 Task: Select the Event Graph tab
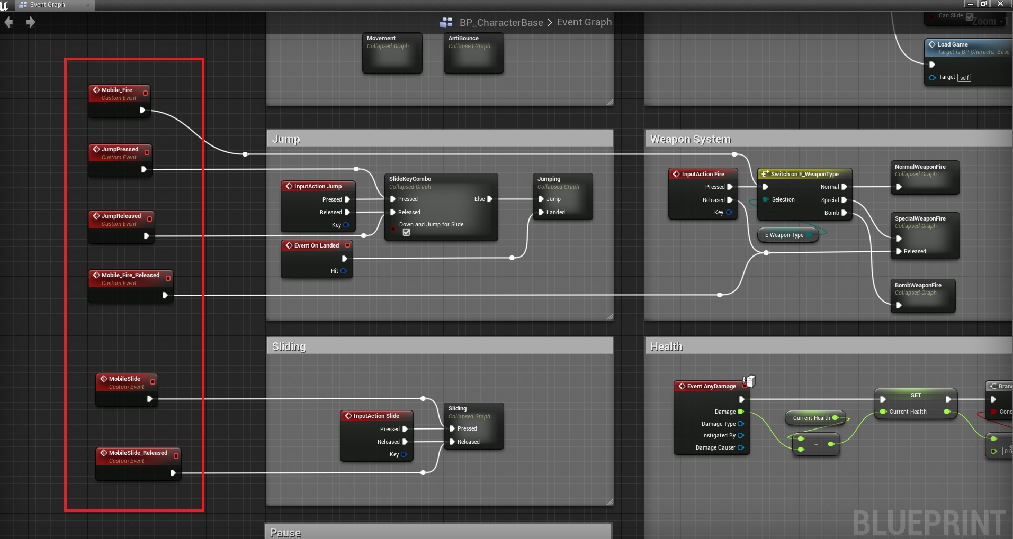click(x=47, y=5)
